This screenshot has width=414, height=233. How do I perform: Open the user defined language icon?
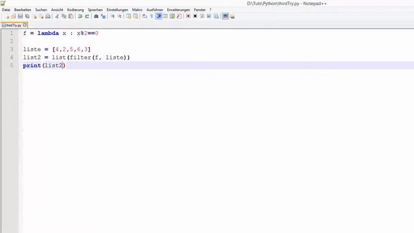[166, 16]
